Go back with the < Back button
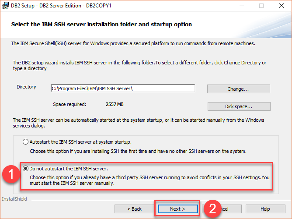Viewport: 292px width, 219px height. (134, 209)
